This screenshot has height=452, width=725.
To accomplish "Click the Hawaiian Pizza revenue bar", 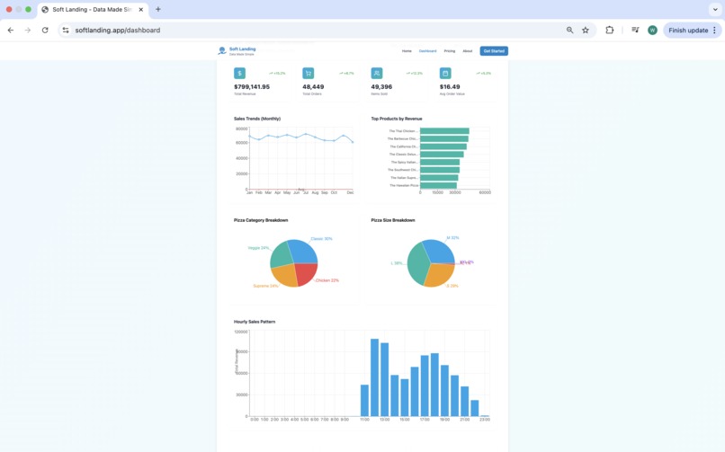I will (x=438, y=186).
